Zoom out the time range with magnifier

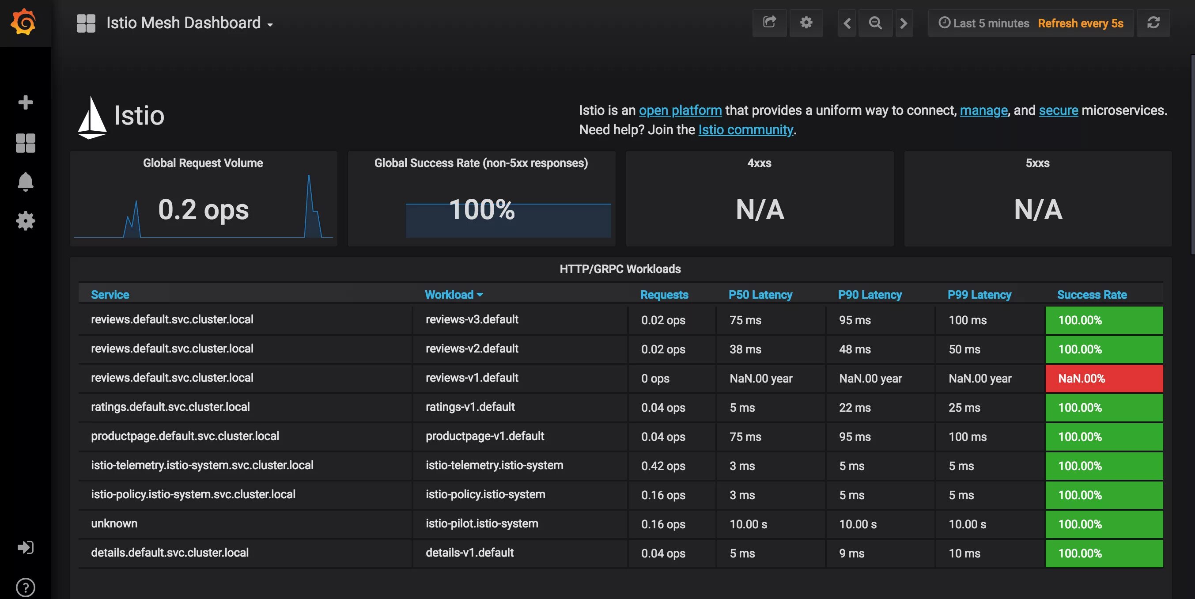point(875,23)
